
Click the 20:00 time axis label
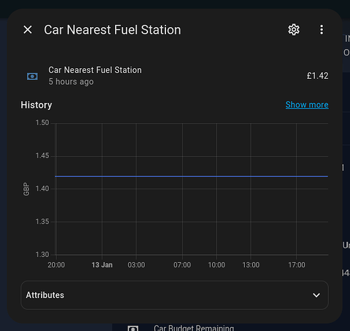pos(56,265)
